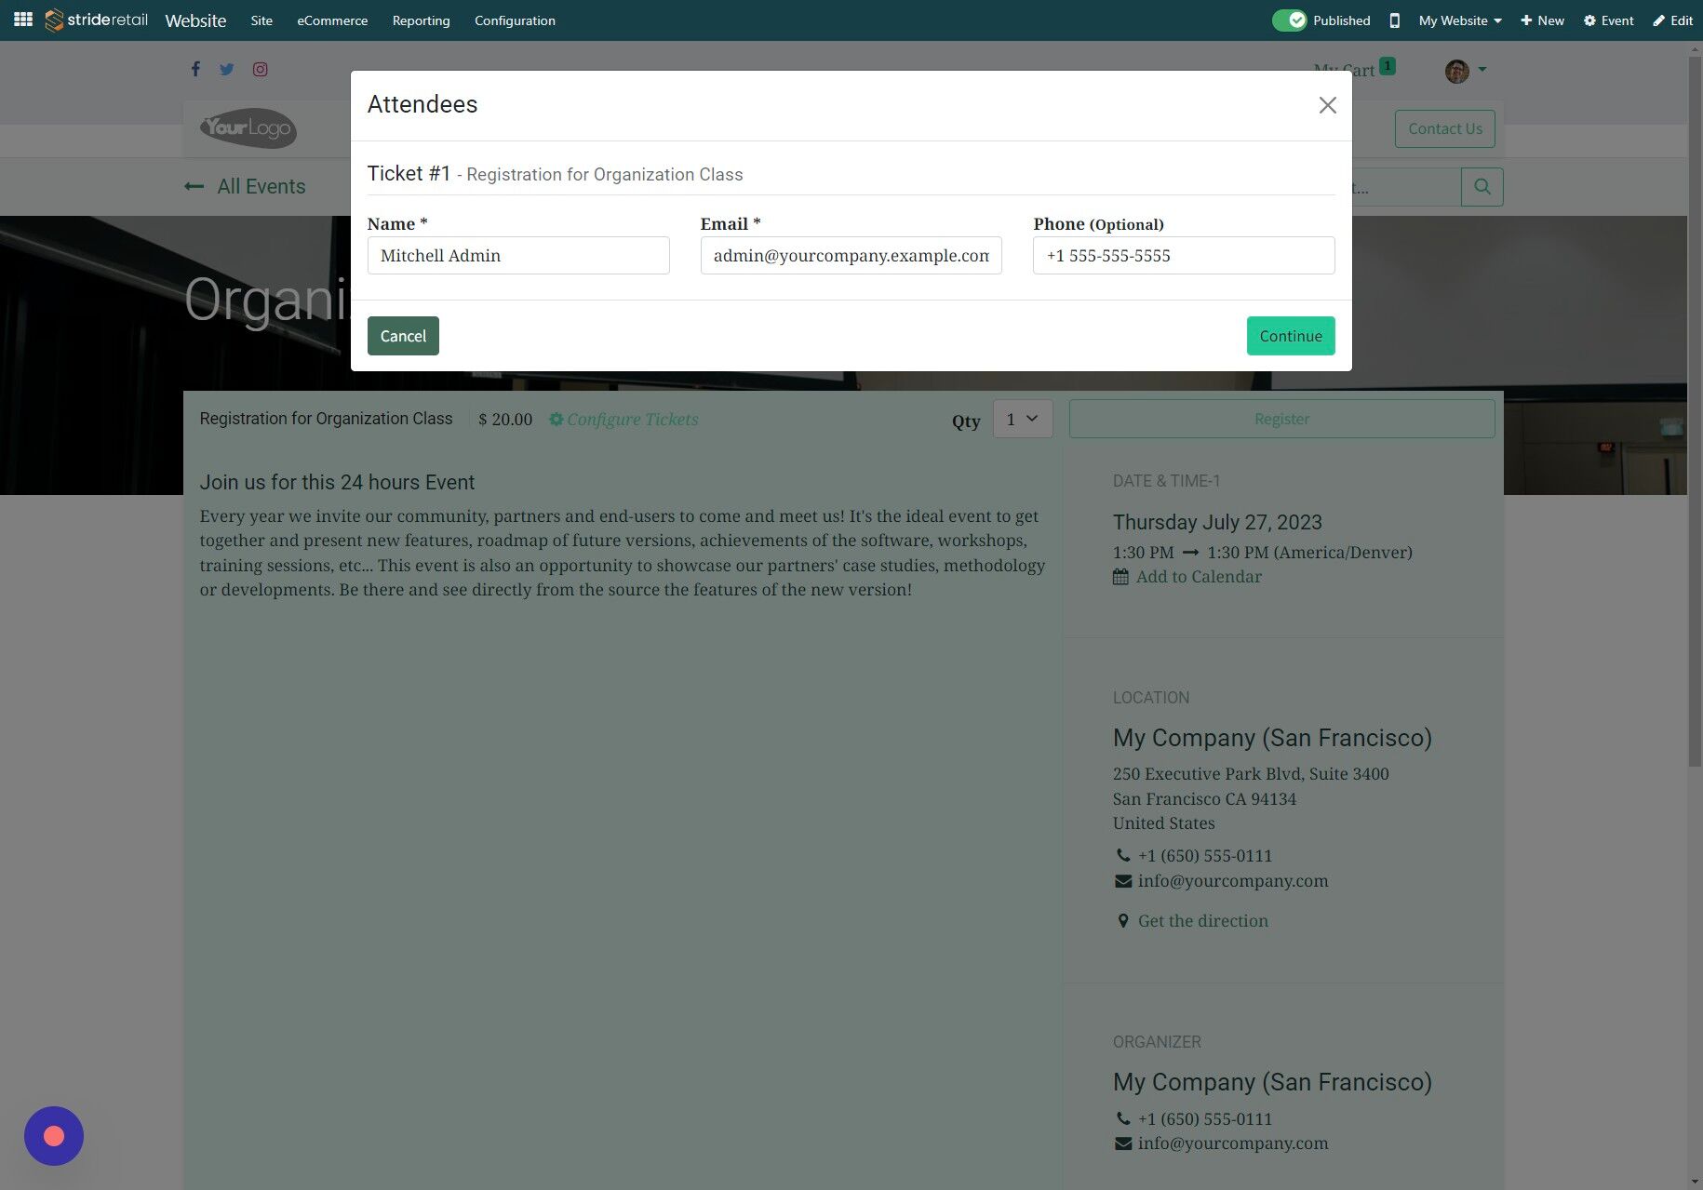Screen dimensions: 1703x1190
Task: Open Get the direction link
Action: tap(1202, 920)
